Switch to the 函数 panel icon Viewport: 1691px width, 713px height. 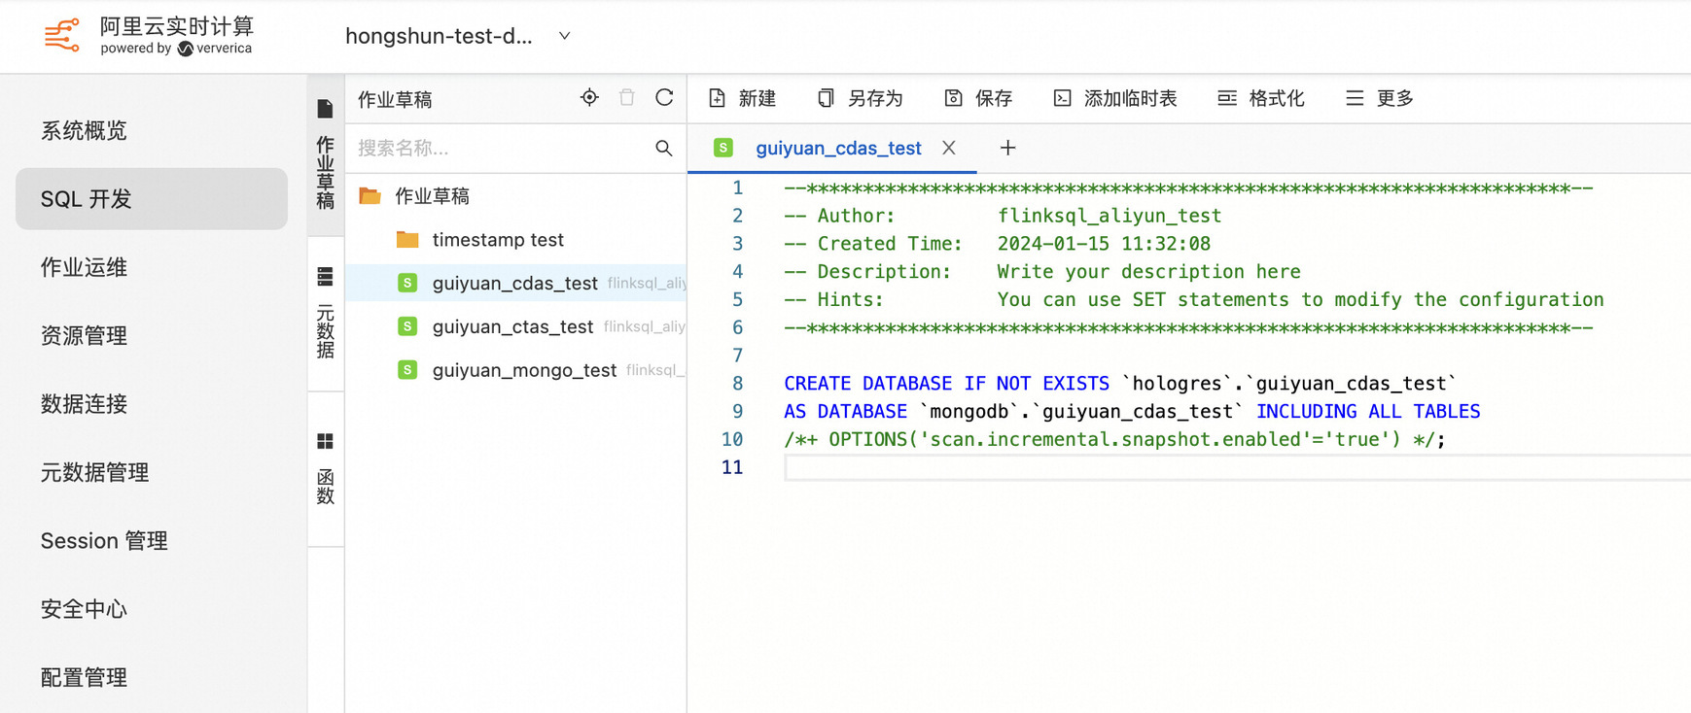tap(326, 442)
